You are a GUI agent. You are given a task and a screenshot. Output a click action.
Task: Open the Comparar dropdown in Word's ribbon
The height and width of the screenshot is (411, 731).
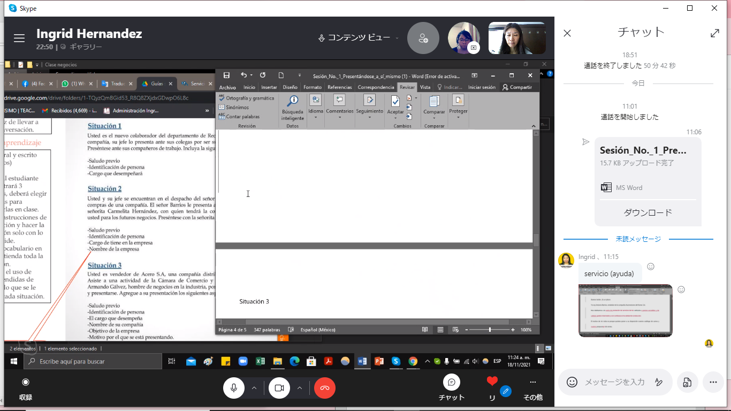pyautogui.click(x=434, y=106)
